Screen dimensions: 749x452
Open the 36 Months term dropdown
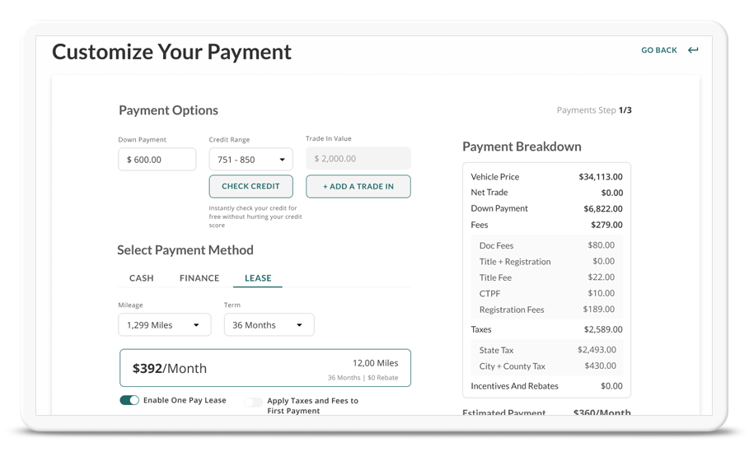(268, 325)
